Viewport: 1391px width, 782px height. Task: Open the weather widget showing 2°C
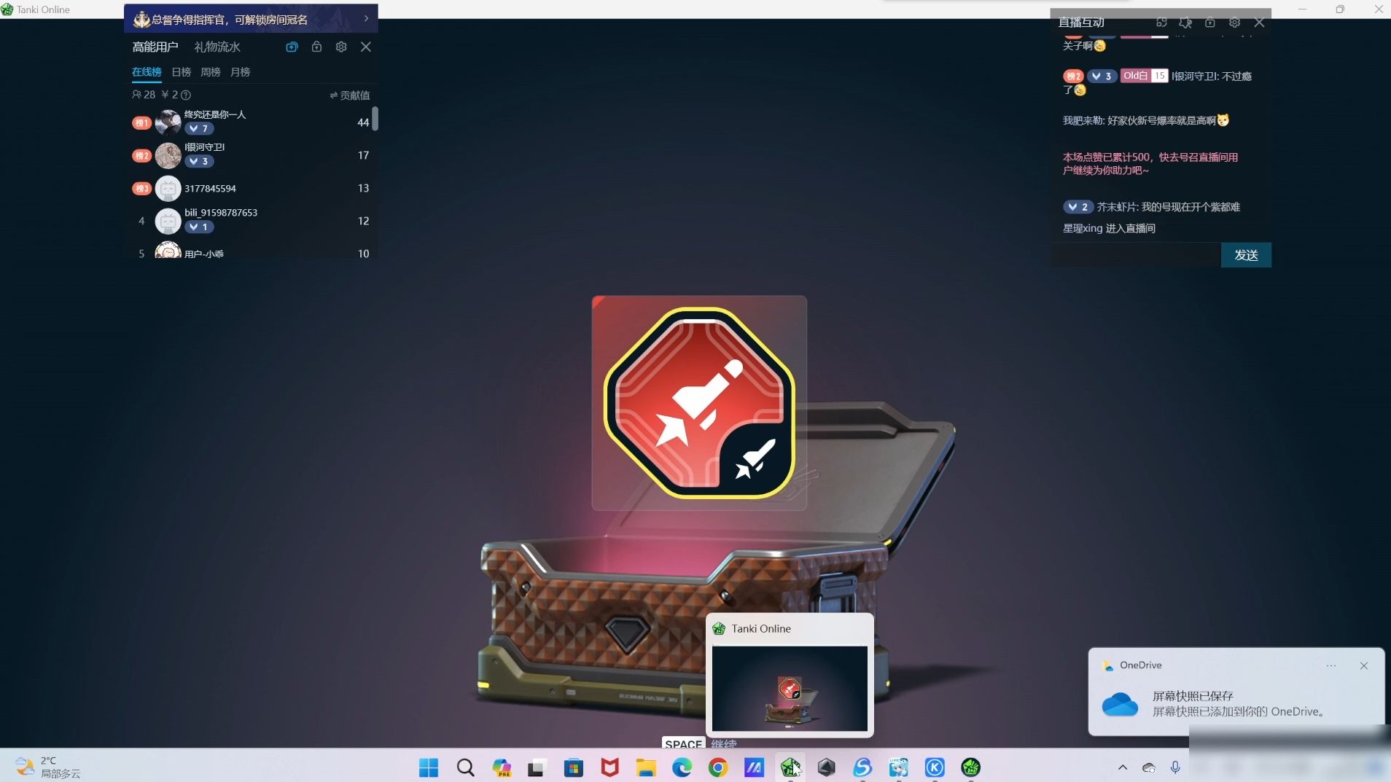(x=48, y=767)
